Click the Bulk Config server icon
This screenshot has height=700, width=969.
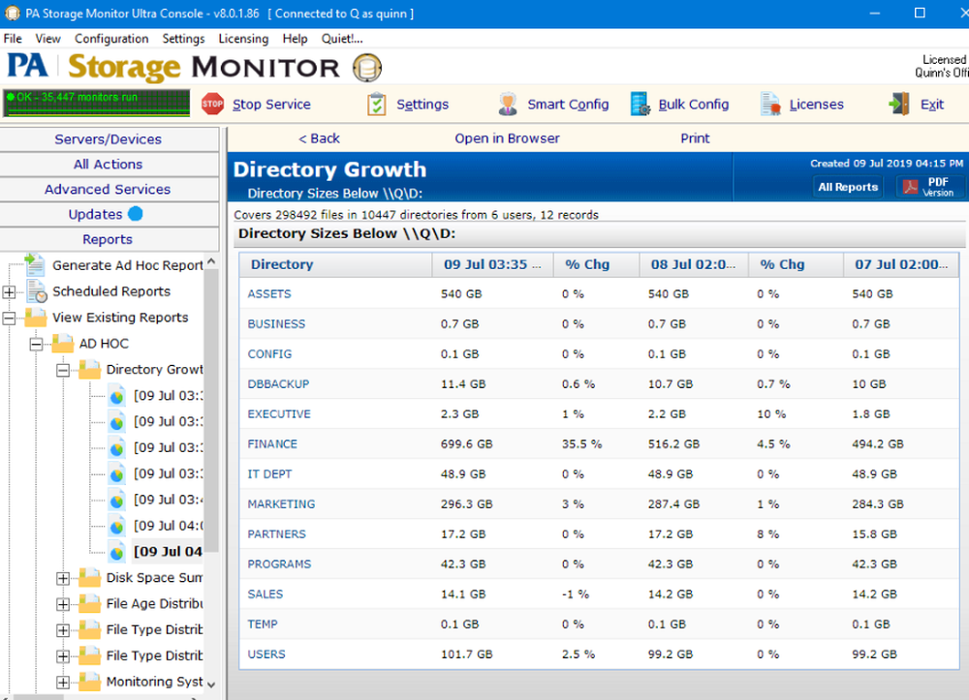click(x=640, y=104)
